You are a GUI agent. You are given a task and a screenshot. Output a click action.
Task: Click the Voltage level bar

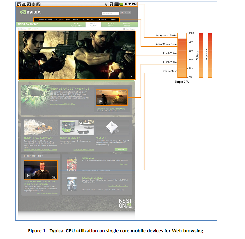click(201, 55)
